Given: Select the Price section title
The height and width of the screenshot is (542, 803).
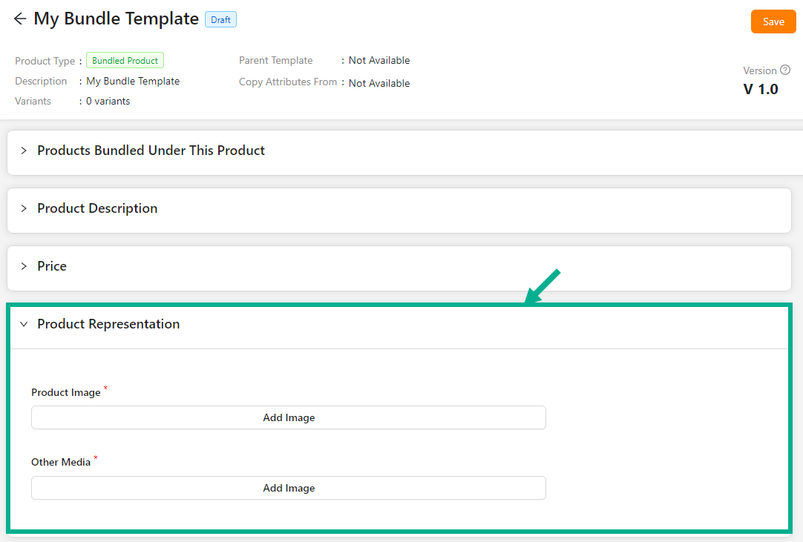Looking at the screenshot, I should [x=52, y=266].
